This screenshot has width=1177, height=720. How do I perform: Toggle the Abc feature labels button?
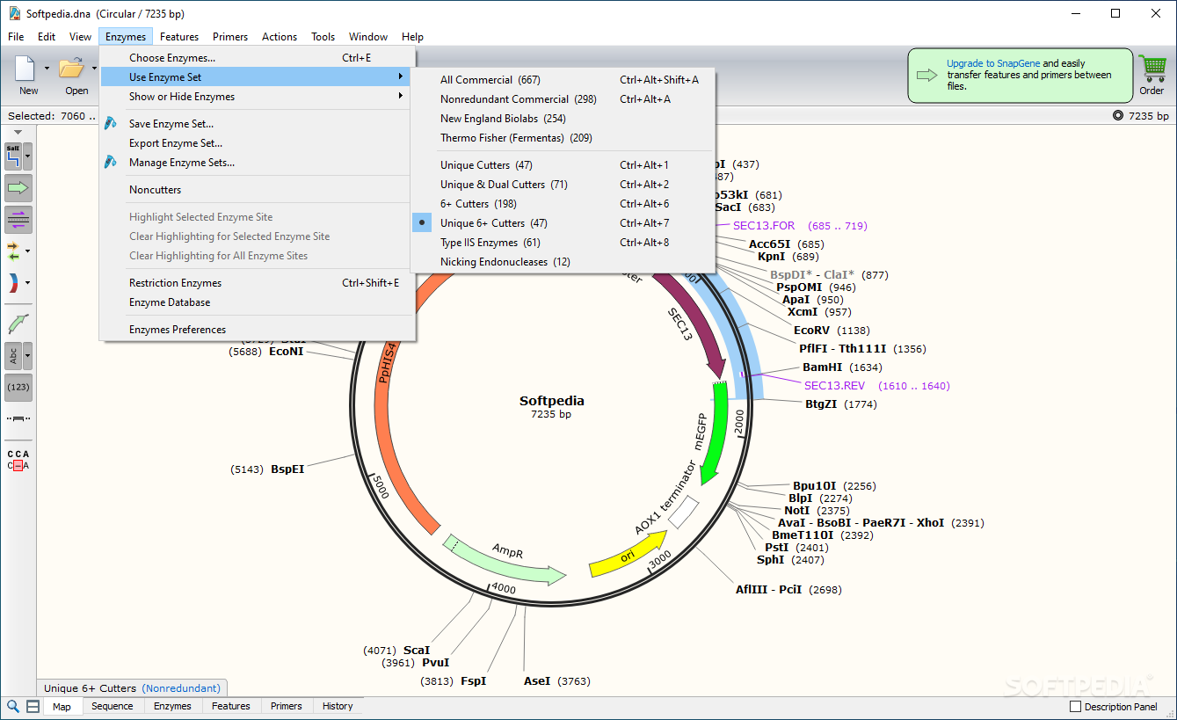(13, 356)
